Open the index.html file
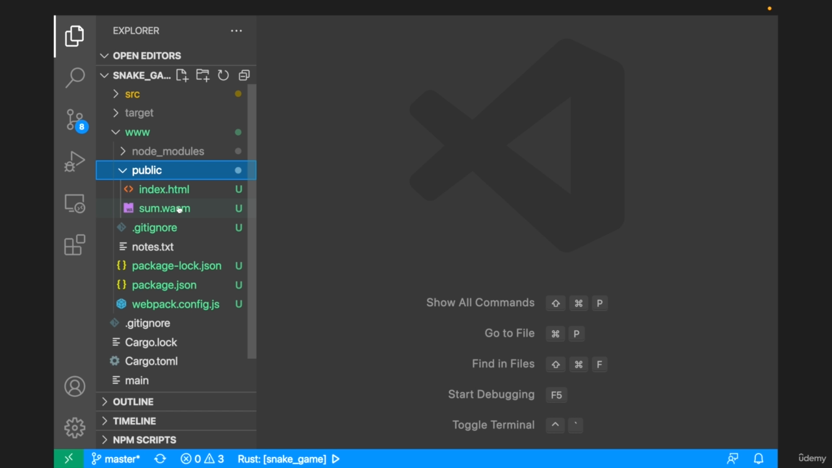The height and width of the screenshot is (468, 832). coord(164,190)
